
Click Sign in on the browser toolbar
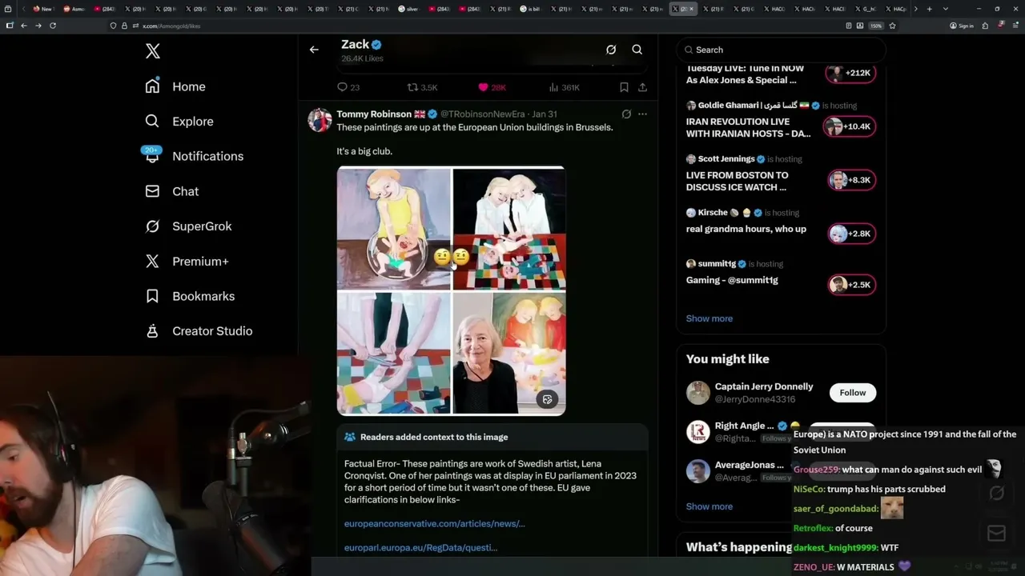point(962,26)
